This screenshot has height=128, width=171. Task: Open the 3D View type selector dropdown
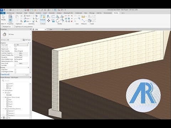[31, 34]
